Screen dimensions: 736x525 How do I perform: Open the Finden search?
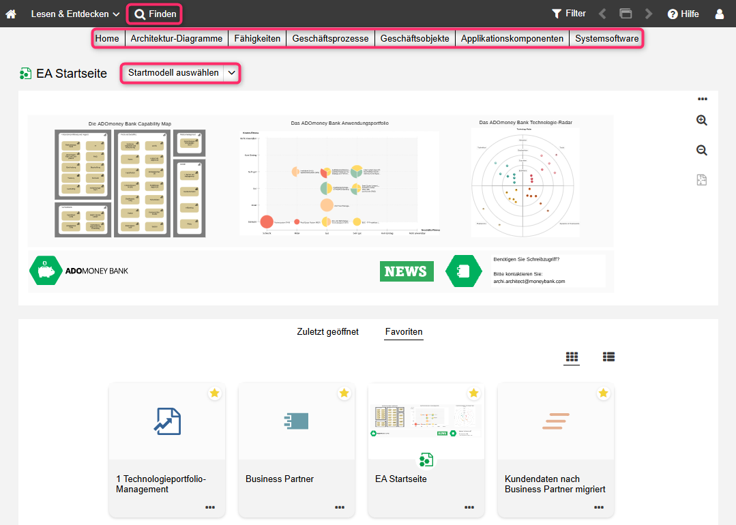pyautogui.click(x=156, y=14)
